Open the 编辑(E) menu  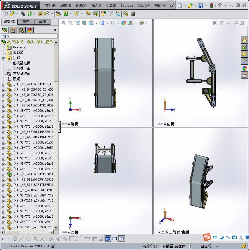66,6
